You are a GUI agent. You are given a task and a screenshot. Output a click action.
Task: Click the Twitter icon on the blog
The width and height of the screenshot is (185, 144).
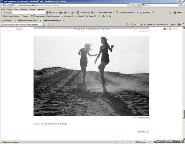click(x=167, y=29)
